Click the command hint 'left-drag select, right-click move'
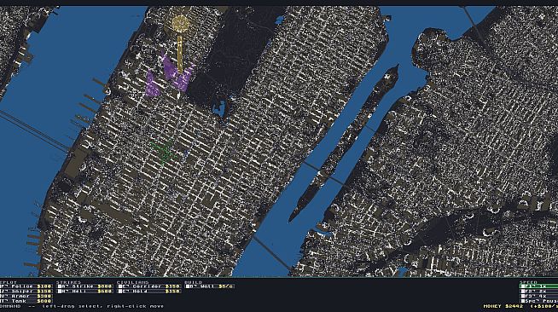This screenshot has height=312, width=558. pos(103,306)
